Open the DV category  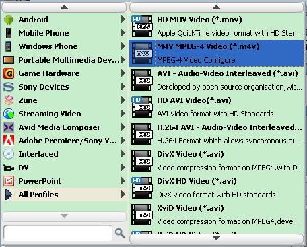[64, 168]
